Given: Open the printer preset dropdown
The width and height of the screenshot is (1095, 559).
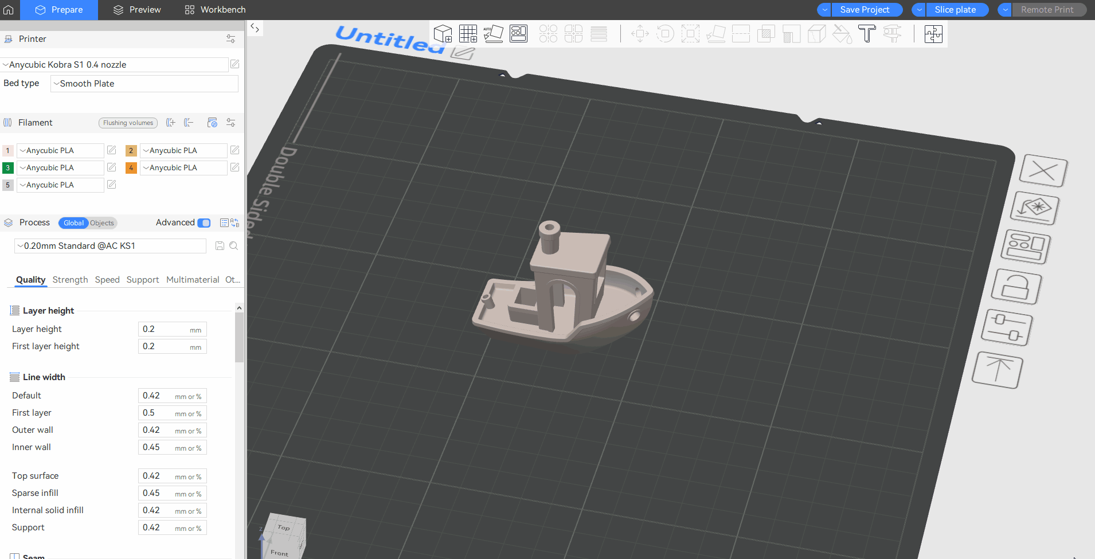Looking at the screenshot, I should (115, 65).
